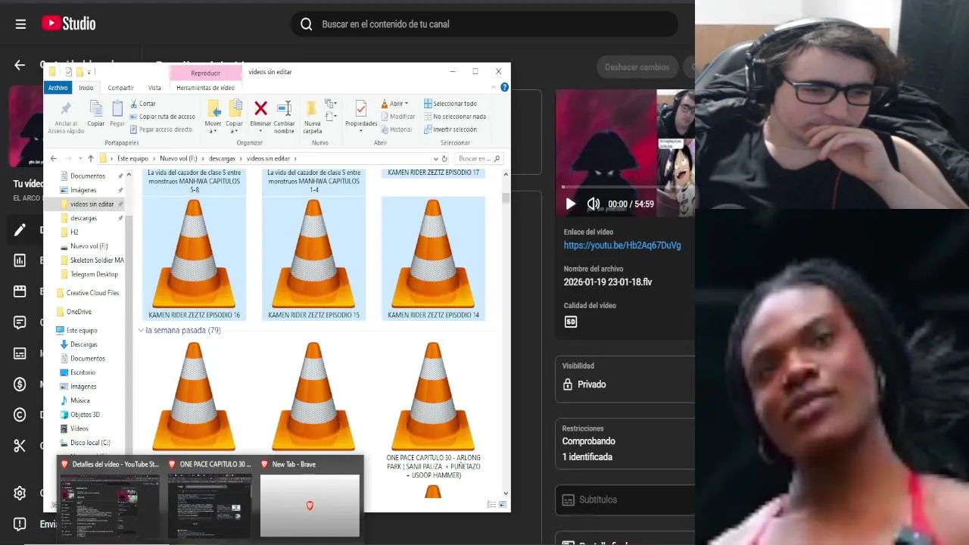Click the Copiar clipboard button
969x545 pixels.
(x=96, y=113)
